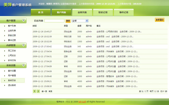Click the 系统设置 section header label
The width and height of the screenshot is (169, 105).
(11, 65)
